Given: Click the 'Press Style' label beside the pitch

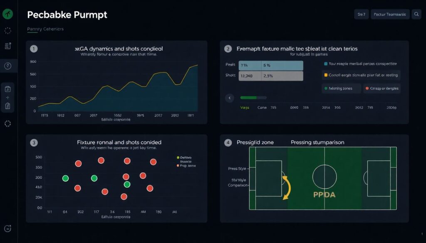Looking at the screenshot, I should pos(238,169).
